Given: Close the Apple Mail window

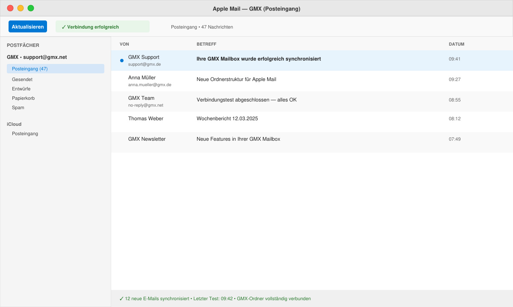Looking at the screenshot, I should [10, 8].
